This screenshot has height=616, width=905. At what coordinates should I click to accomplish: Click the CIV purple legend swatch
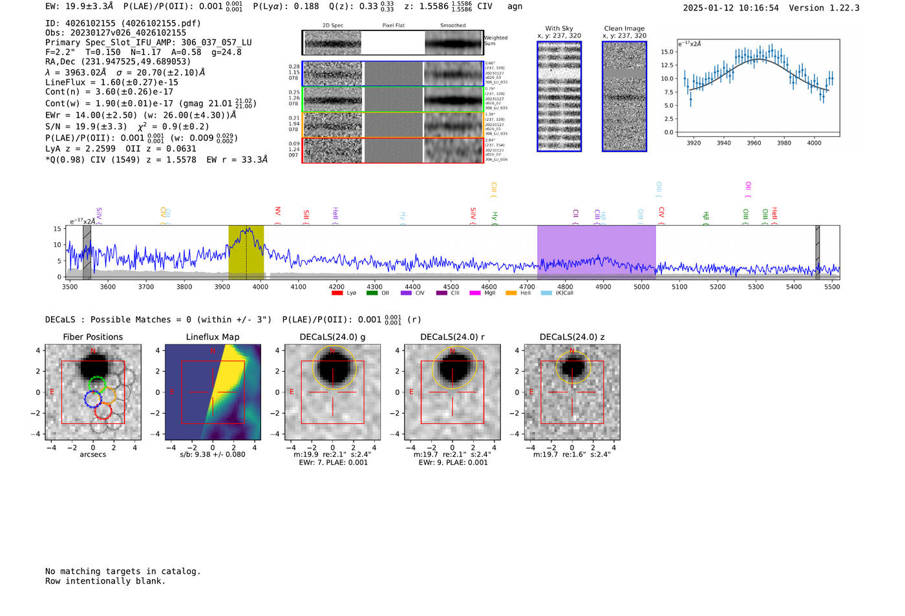pos(406,293)
